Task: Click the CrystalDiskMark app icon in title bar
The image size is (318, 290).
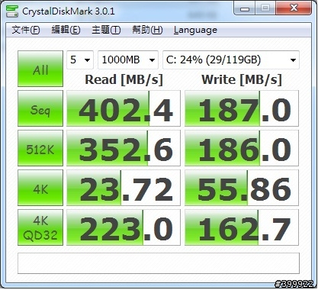Action: coord(12,11)
